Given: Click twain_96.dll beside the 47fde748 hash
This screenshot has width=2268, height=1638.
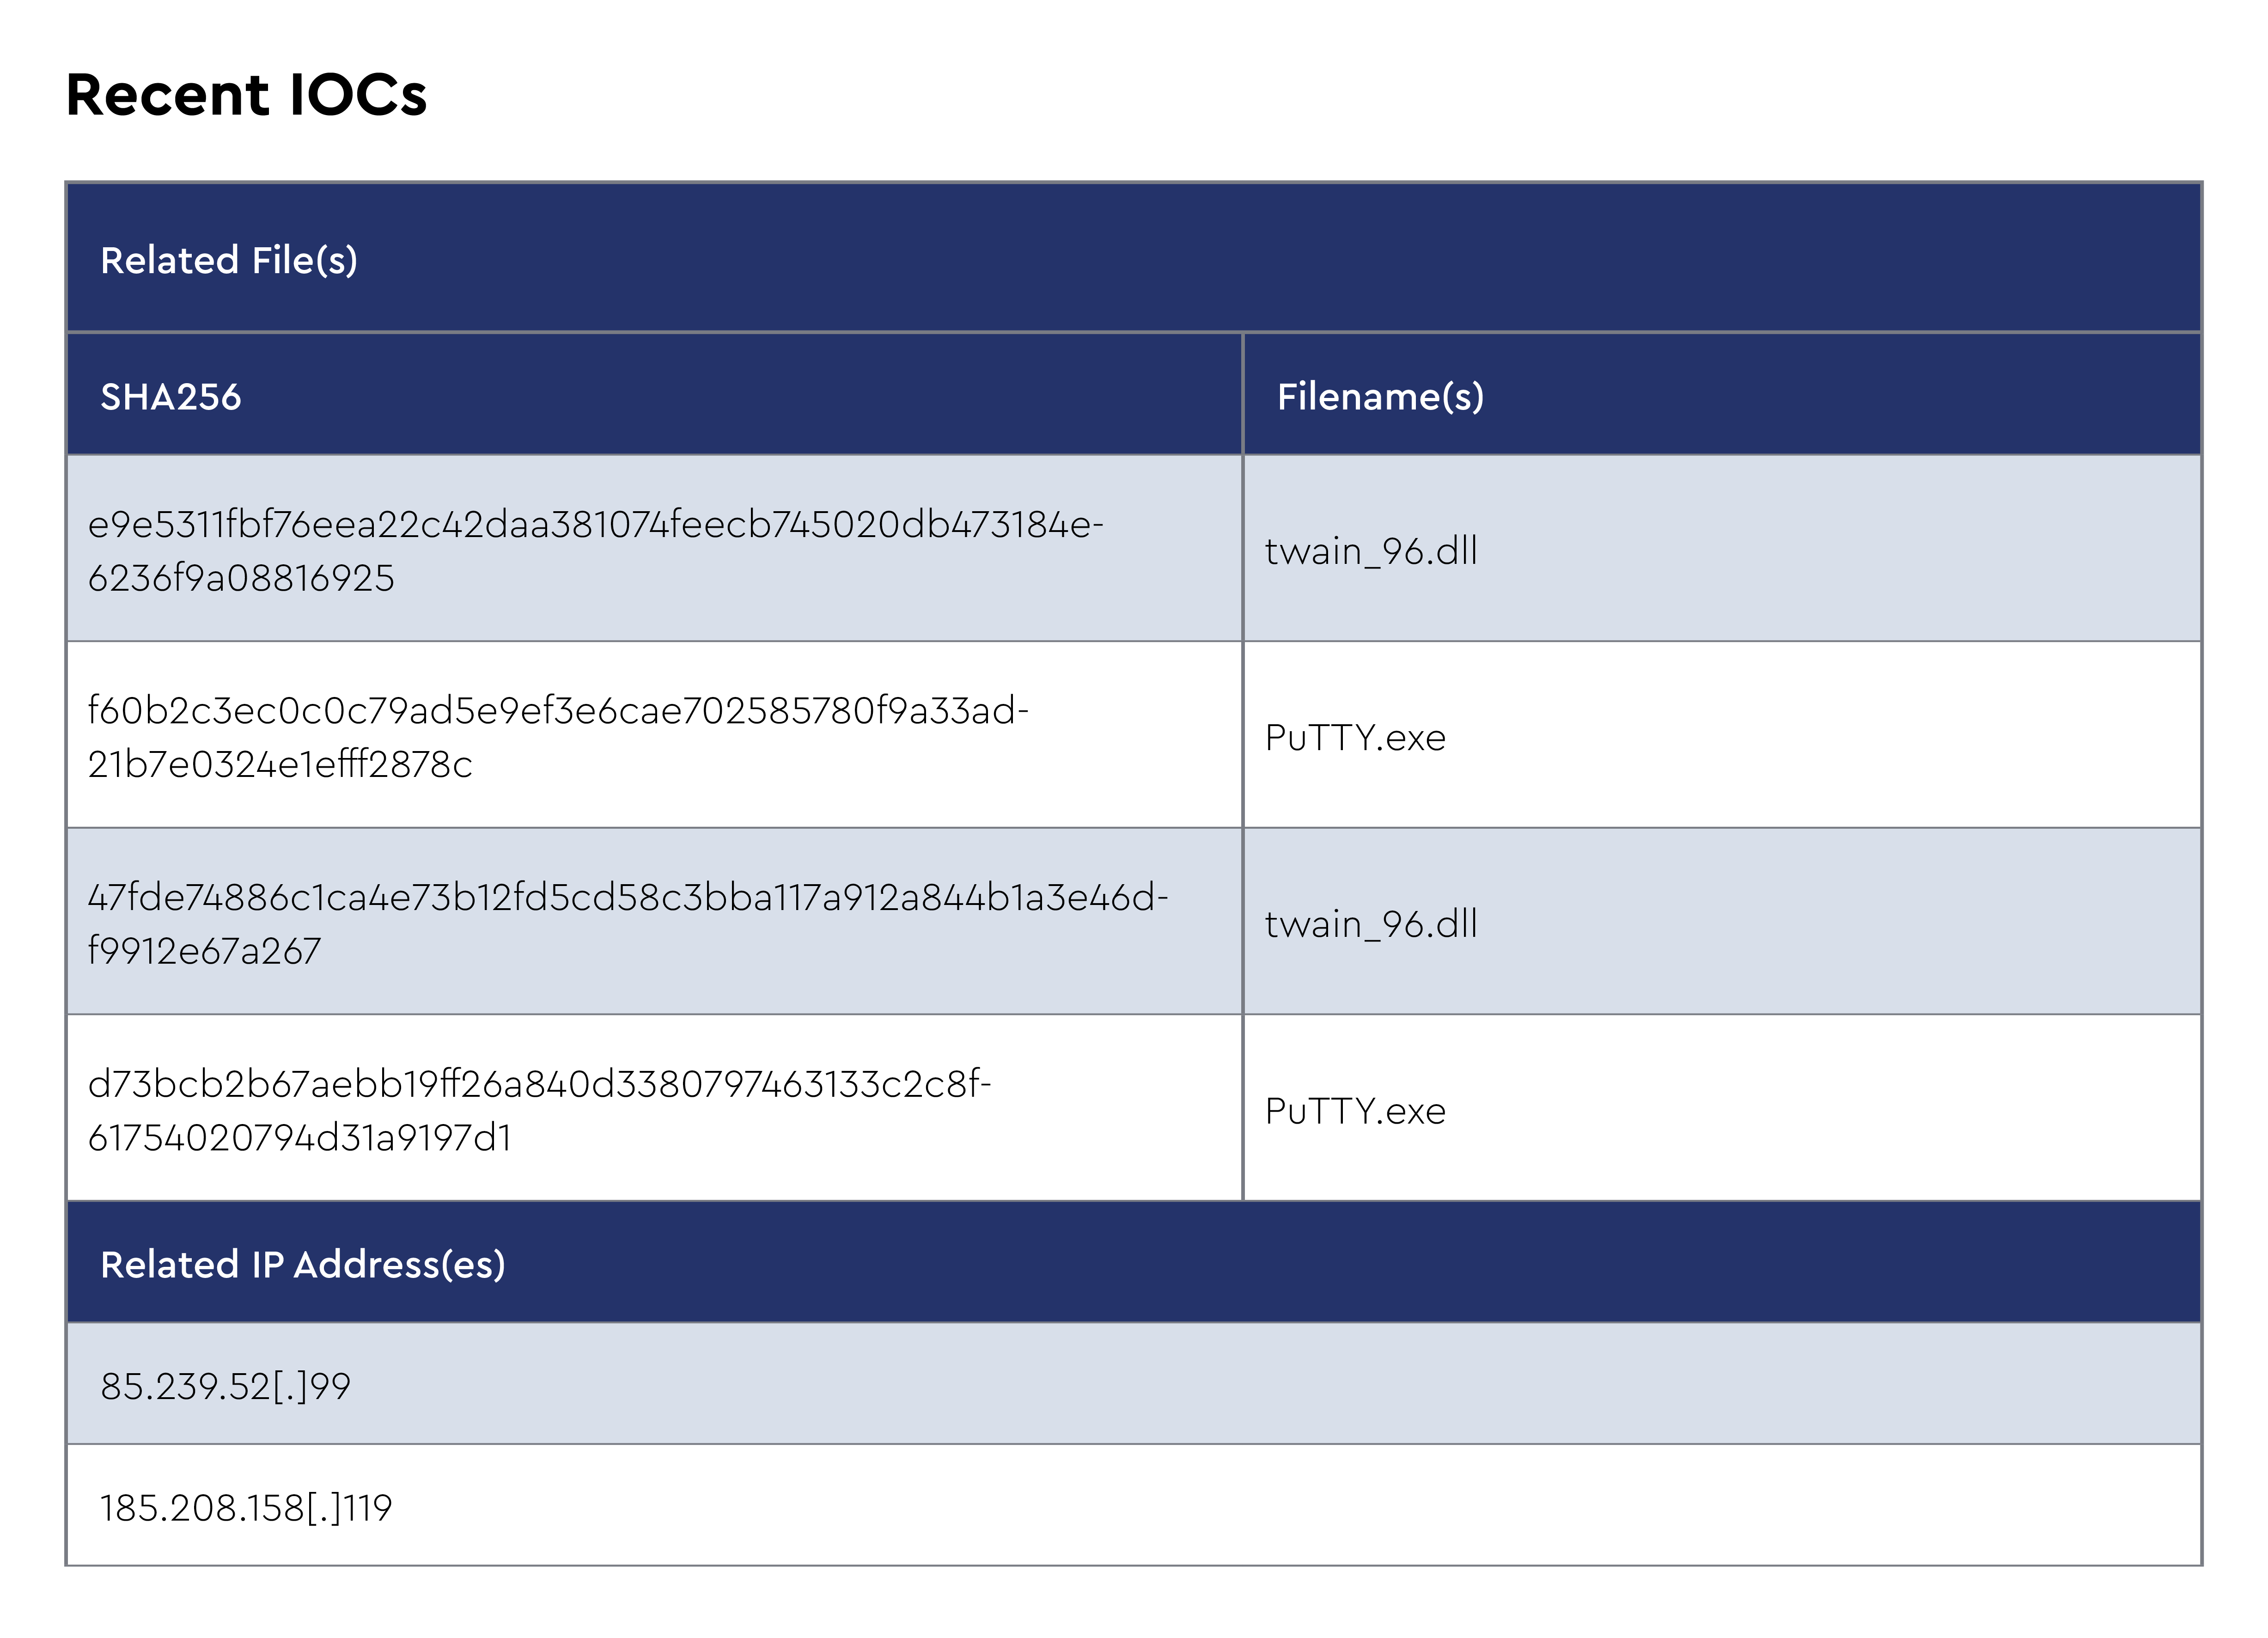Looking at the screenshot, I should (1371, 924).
